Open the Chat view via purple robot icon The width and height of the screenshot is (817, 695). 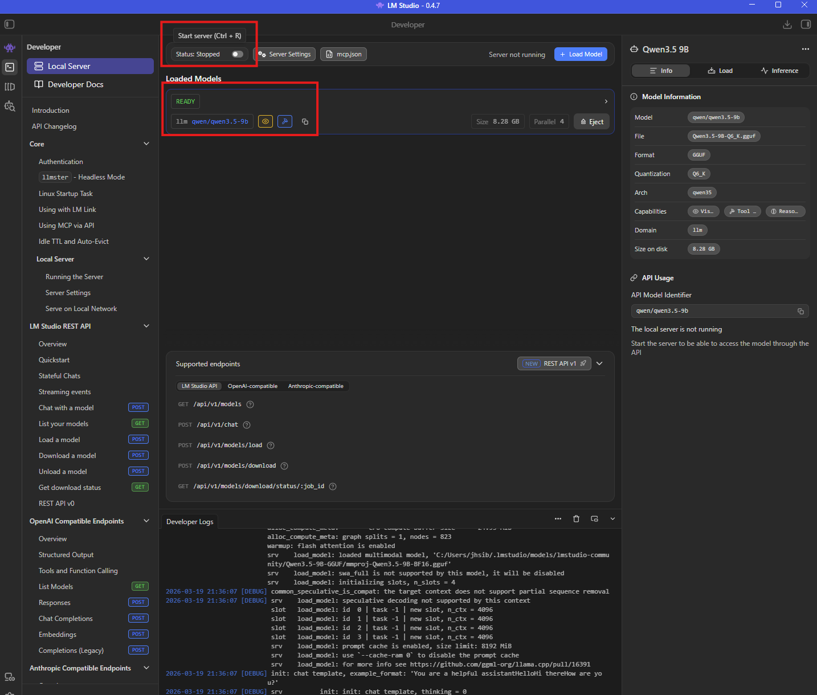10,48
